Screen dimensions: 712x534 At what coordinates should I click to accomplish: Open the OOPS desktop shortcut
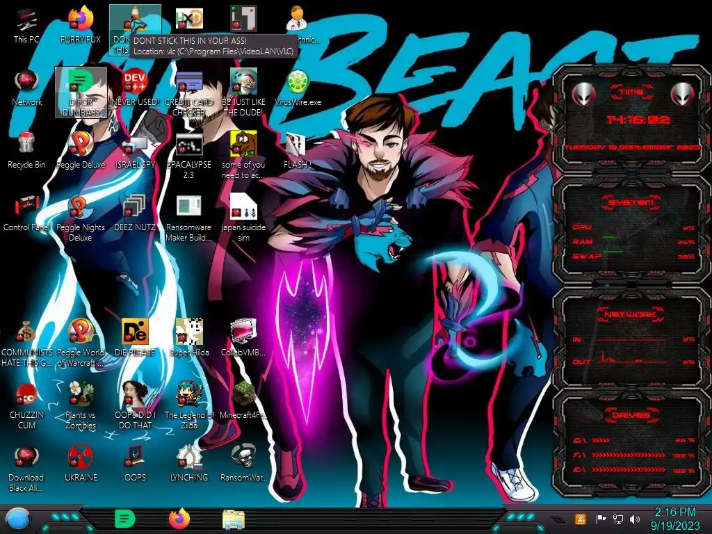click(135, 464)
